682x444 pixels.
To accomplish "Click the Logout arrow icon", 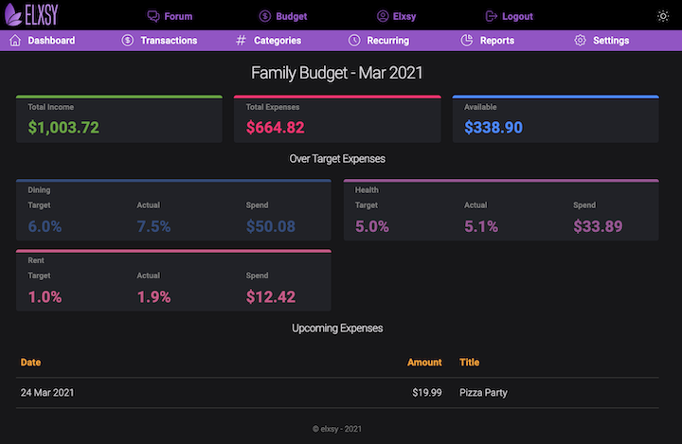I will [491, 16].
